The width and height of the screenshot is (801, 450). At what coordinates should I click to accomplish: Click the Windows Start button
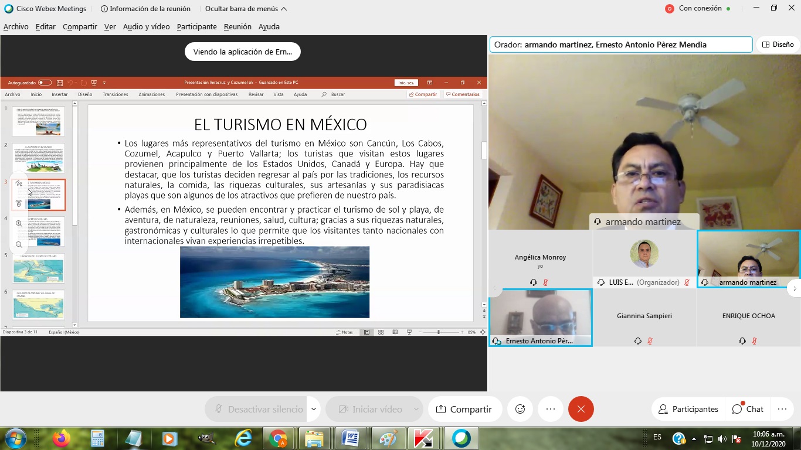pyautogui.click(x=15, y=438)
